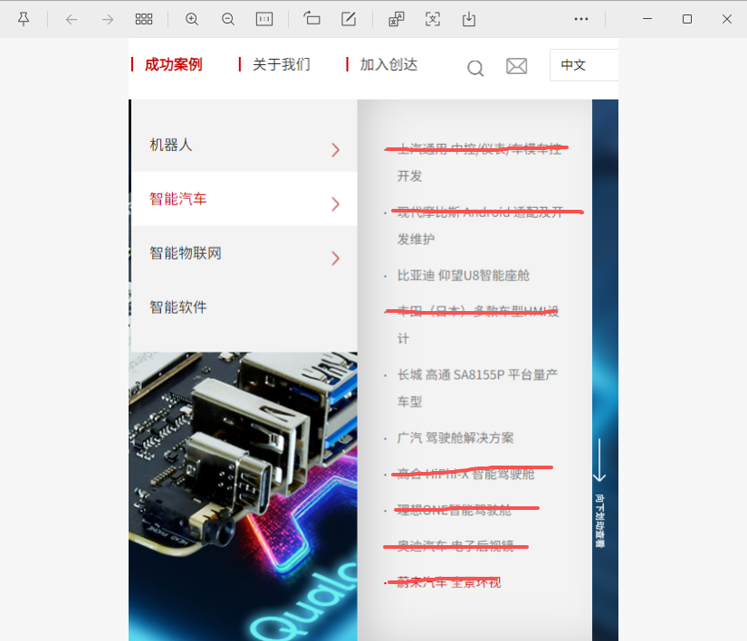Viewport: 747px width, 641px height.
Task: Open the email envelope icon
Action: [516, 66]
